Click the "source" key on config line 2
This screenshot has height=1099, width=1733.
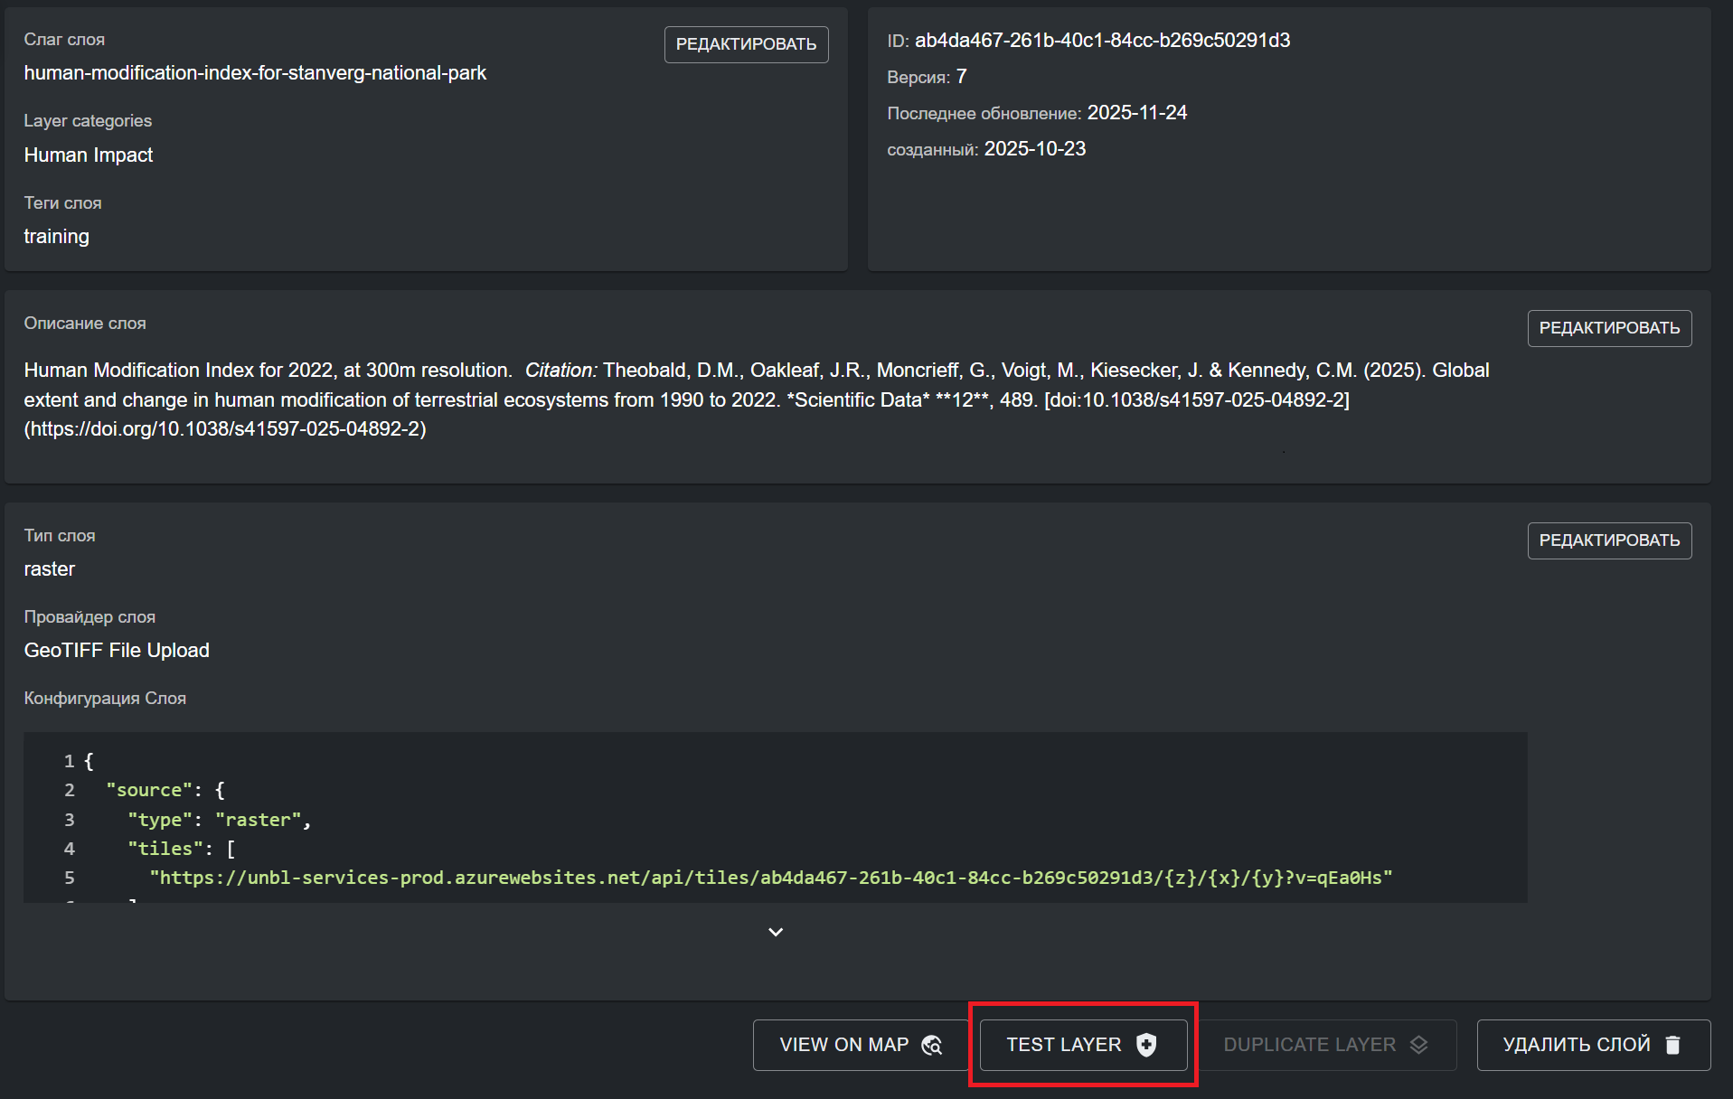[148, 790]
